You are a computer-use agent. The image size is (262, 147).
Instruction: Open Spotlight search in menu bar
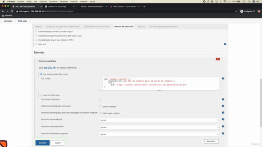249,2
